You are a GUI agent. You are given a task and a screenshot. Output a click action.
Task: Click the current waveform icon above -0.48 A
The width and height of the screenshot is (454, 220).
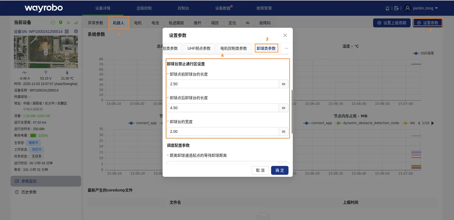click(24, 73)
